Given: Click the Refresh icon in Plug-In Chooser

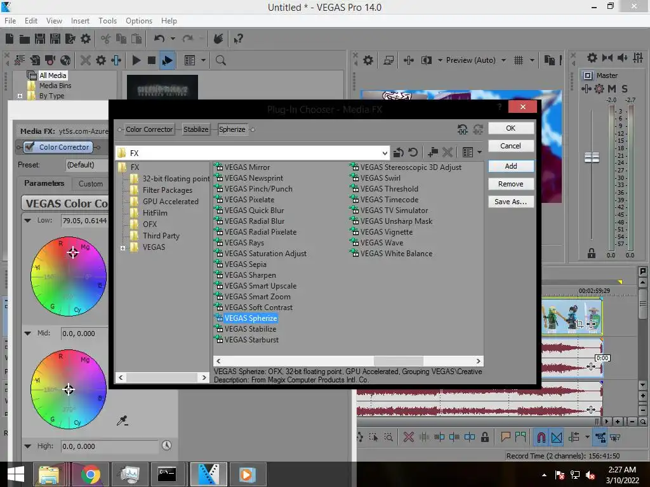Looking at the screenshot, I should point(413,153).
